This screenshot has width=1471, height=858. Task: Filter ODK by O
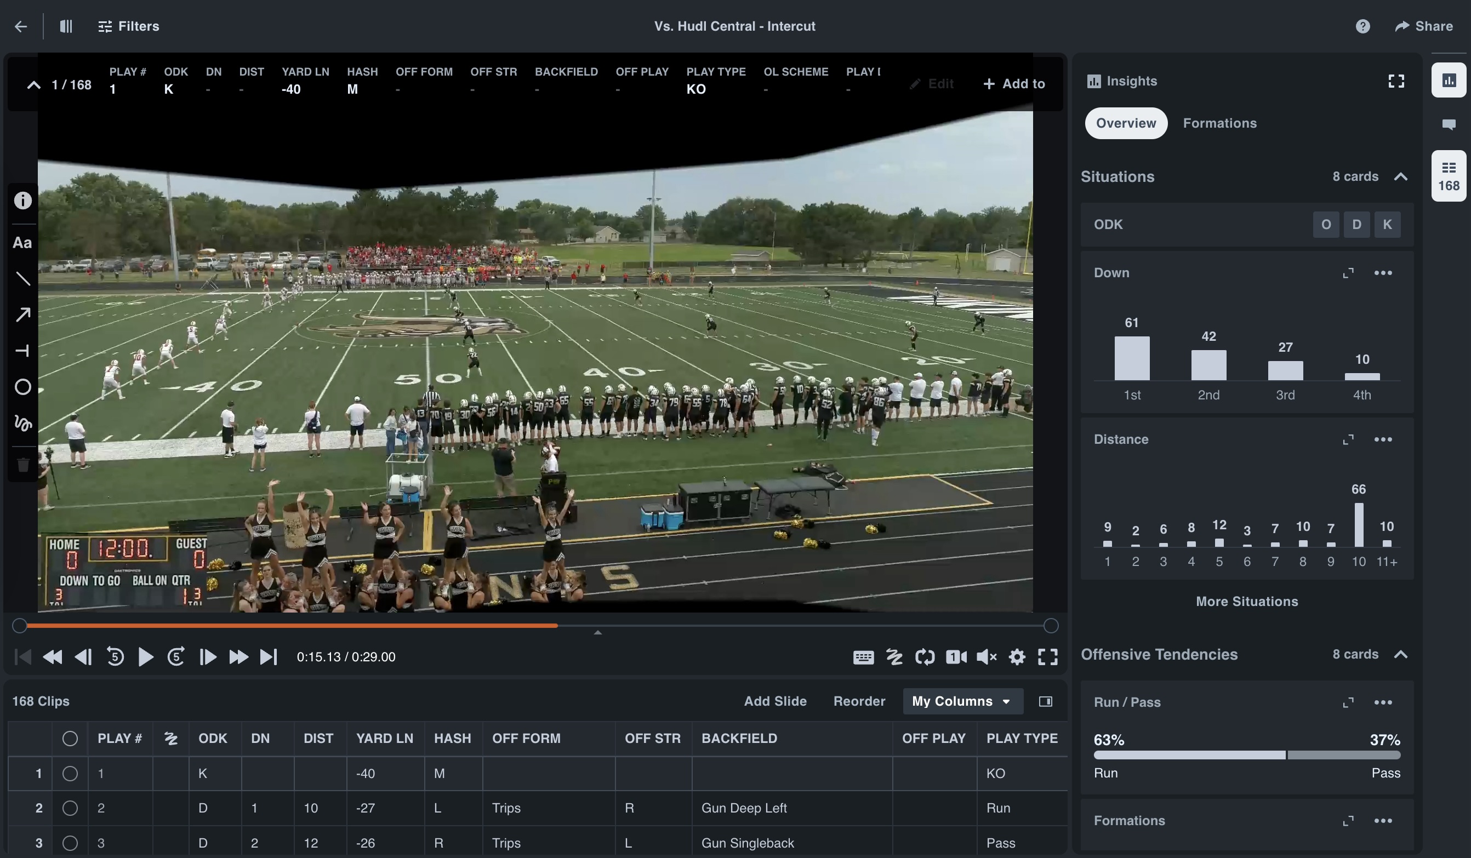point(1326,225)
